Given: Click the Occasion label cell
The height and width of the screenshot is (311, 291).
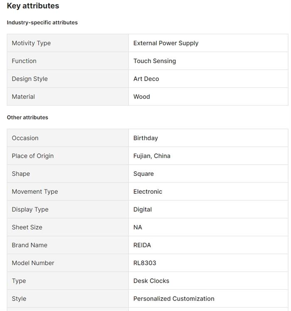Looking at the screenshot, I should 25,138.
